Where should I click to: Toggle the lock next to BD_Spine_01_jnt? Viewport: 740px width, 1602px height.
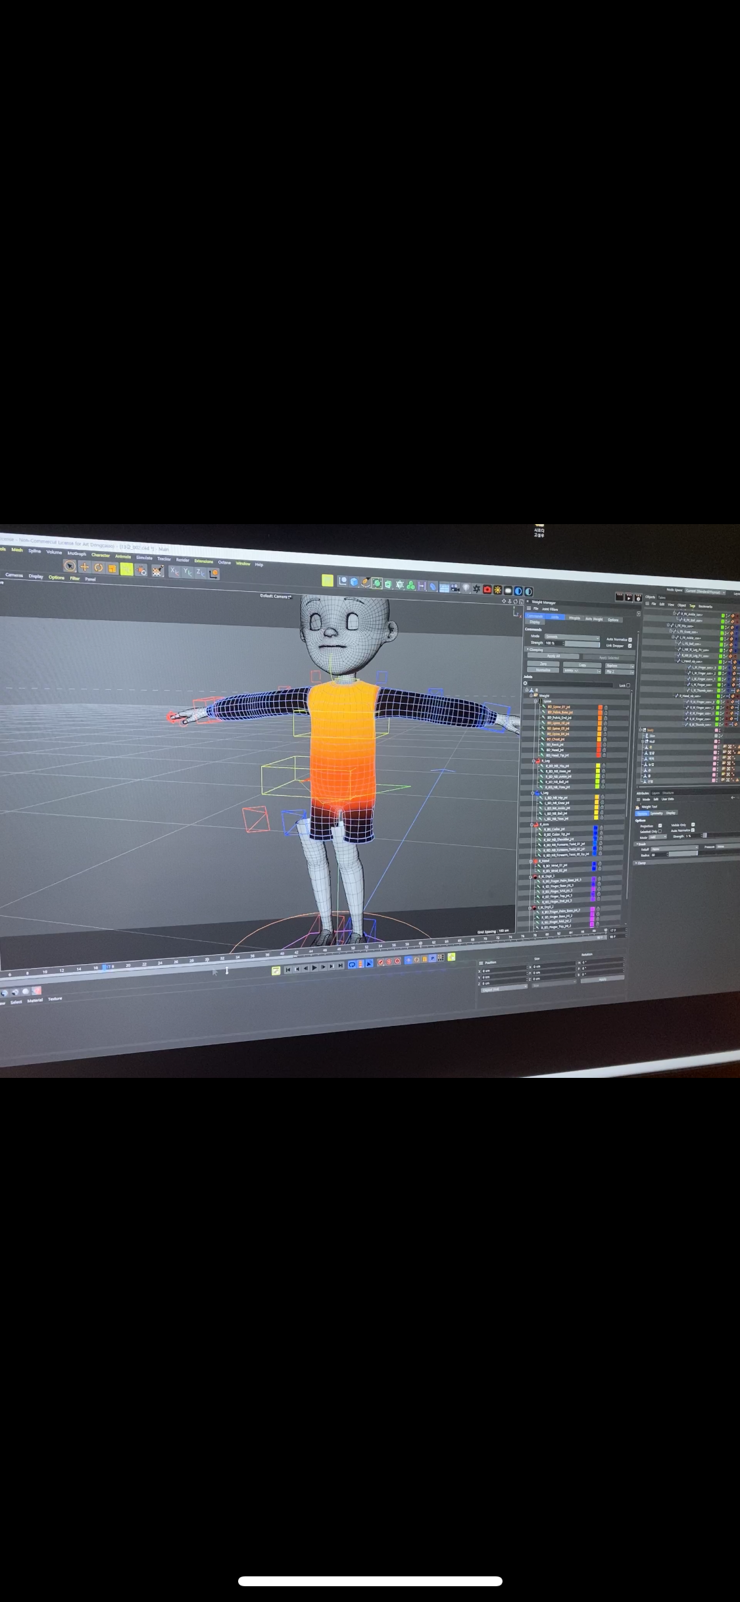pyautogui.click(x=605, y=707)
